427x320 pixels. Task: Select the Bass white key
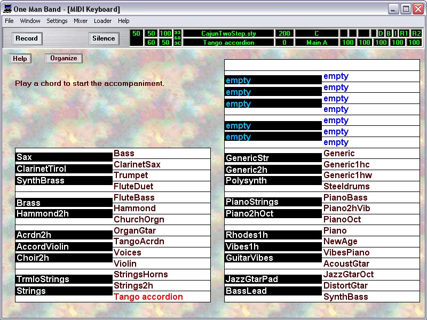tap(162, 154)
